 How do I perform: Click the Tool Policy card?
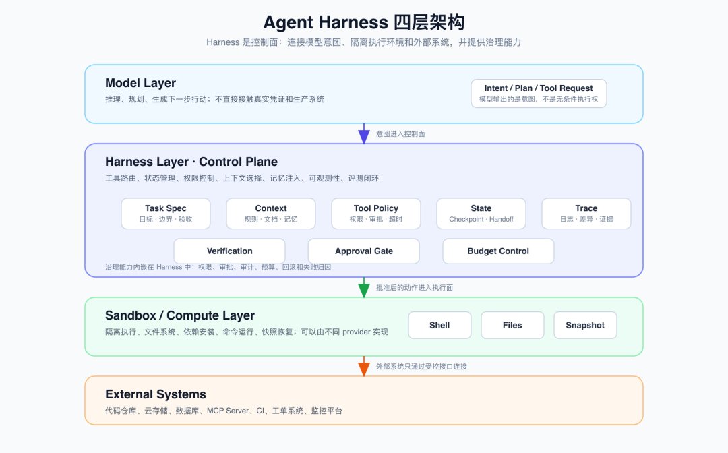pos(376,214)
